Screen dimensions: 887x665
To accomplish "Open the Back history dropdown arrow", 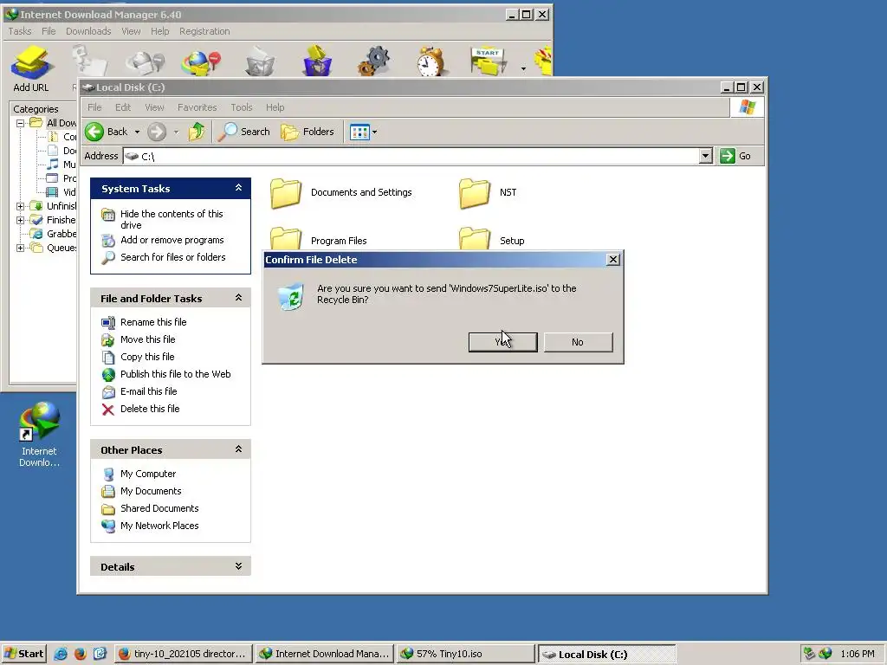I will pyautogui.click(x=137, y=132).
